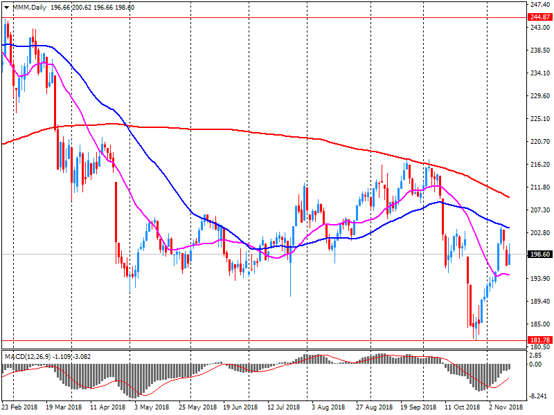
Task: Click the 189.40 price scale value
Action: 540,301
